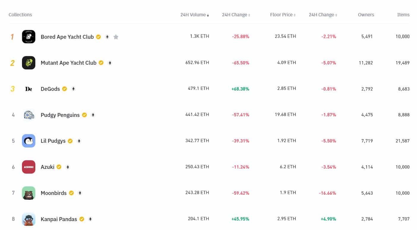The width and height of the screenshot is (417, 230).
Task: Click the Azuki verified badge
Action: (59, 167)
